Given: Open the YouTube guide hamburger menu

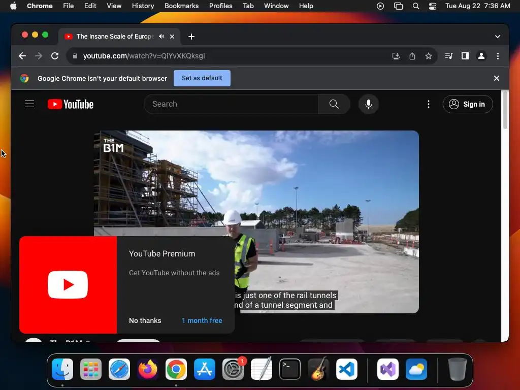Looking at the screenshot, I should [29, 104].
